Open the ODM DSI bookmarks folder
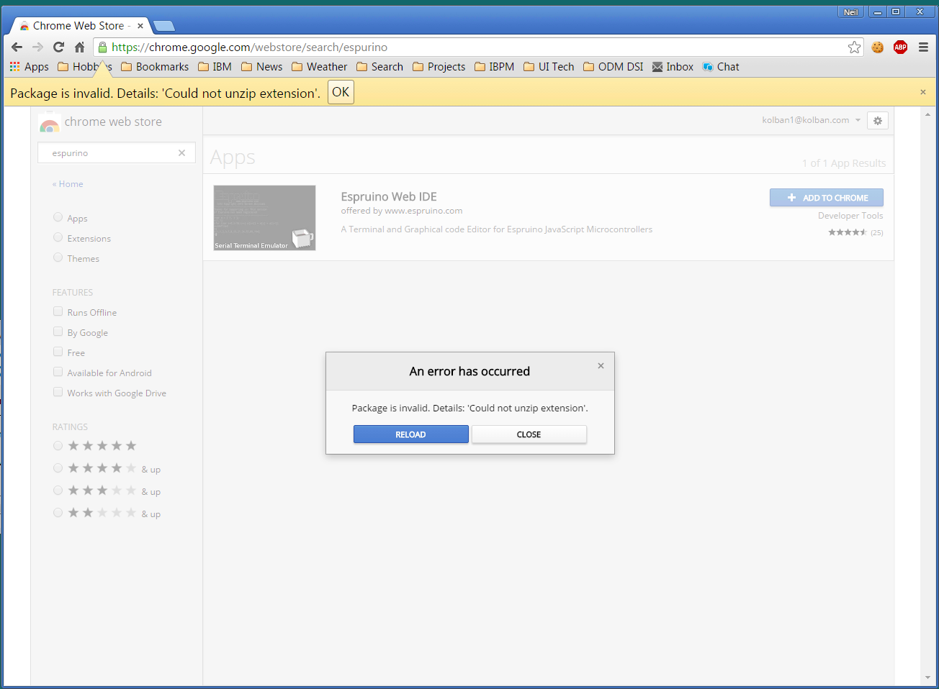 [x=613, y=67]
